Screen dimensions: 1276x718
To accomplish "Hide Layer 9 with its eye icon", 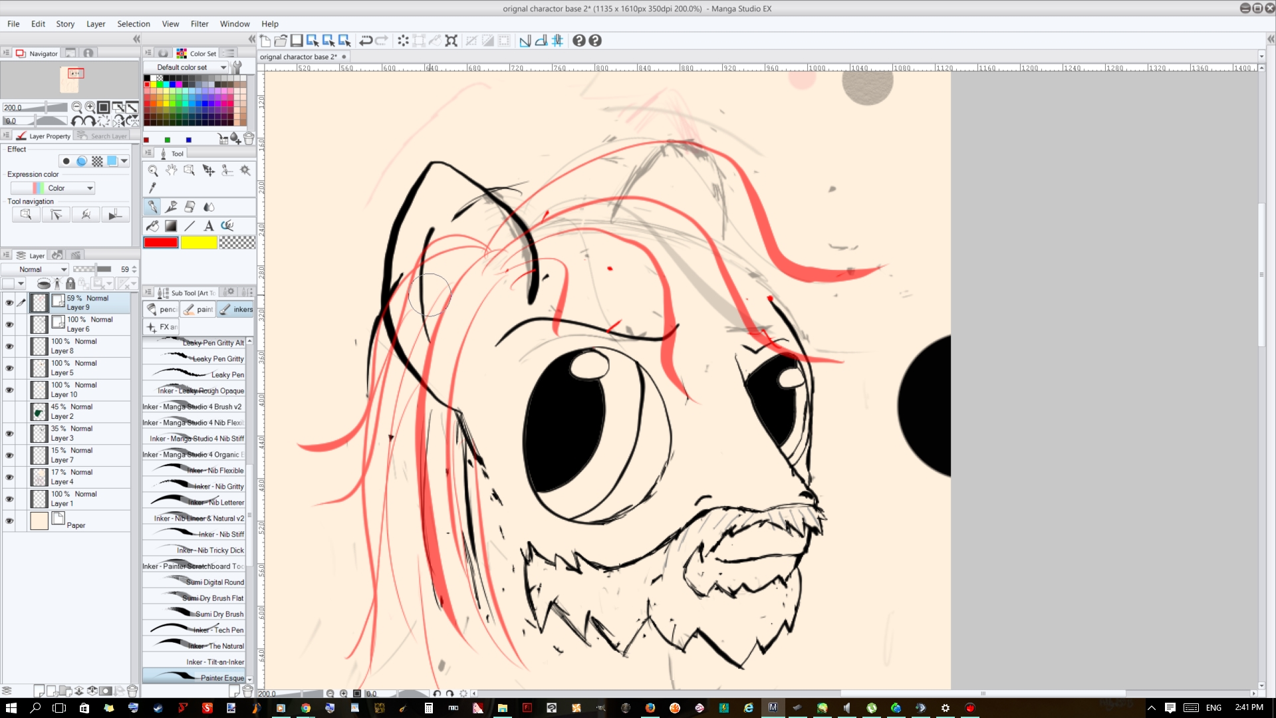I will pos(9,302).
